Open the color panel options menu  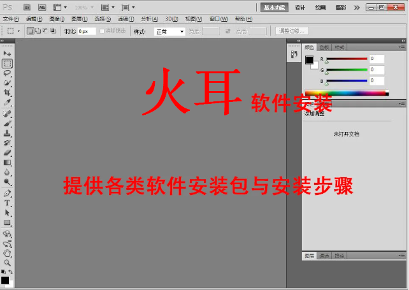[401, 47]
